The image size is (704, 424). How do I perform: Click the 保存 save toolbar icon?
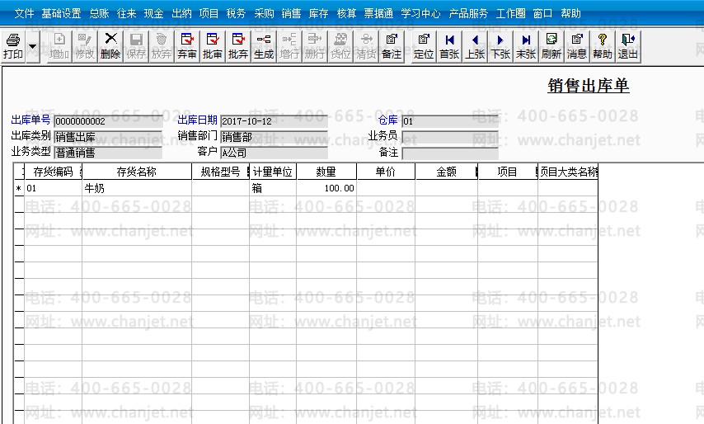coord(136,47)
